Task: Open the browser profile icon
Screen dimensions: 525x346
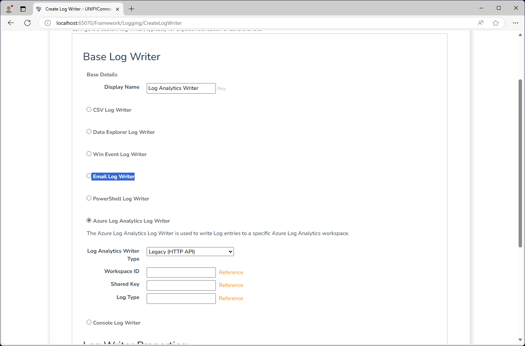Action: [9, 9]
